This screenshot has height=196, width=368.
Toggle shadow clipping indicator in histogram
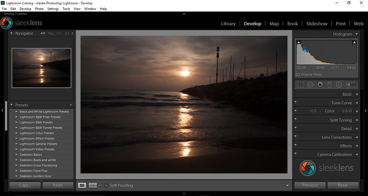[298, 42]
